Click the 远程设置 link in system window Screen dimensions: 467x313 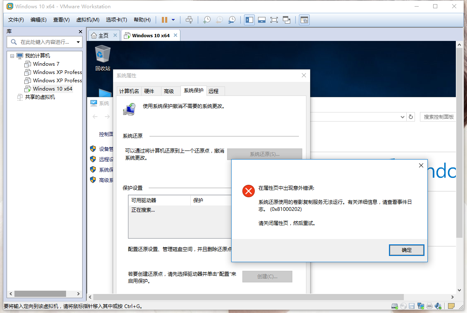tap(106, 159)
